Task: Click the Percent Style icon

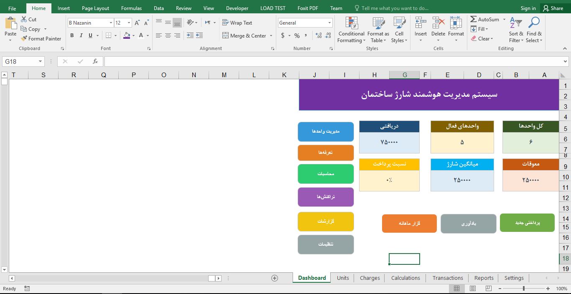Action: pyautogui.click(x=297, y=36)
